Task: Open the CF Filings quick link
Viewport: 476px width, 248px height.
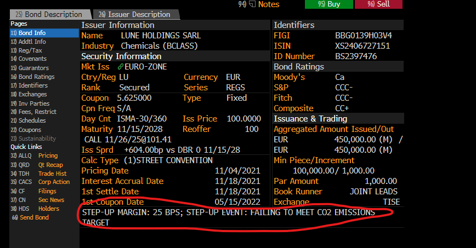Action: [33, 191]
